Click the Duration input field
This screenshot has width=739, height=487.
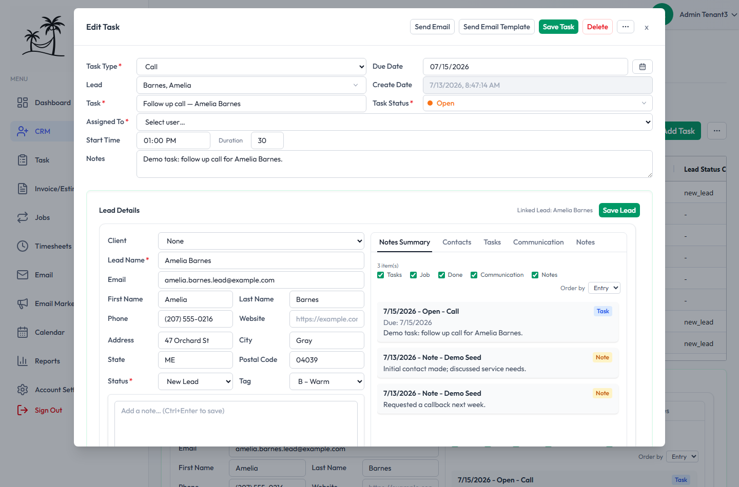(x=267, y=140)
